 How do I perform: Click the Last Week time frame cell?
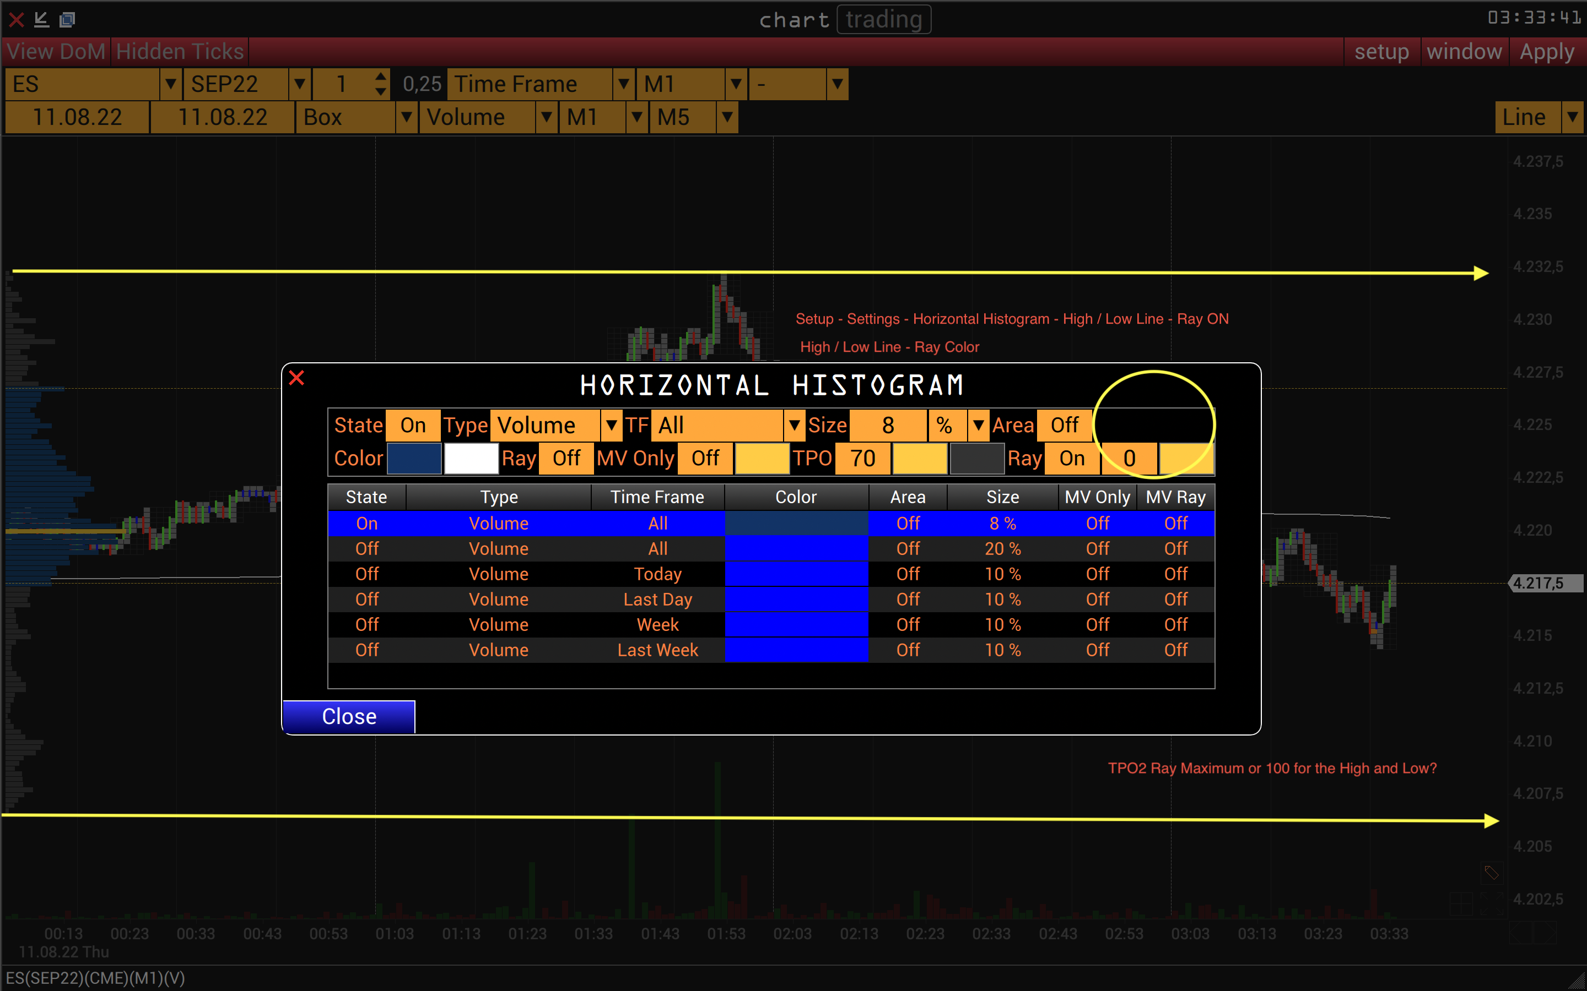pyautogui.click(x=657, y=650)
